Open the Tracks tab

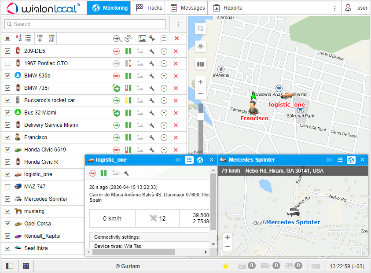(x=149, y=8)
